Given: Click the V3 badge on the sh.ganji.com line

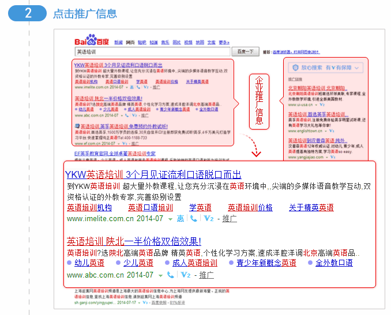Looking at the screenshot, I should point(145,302).
